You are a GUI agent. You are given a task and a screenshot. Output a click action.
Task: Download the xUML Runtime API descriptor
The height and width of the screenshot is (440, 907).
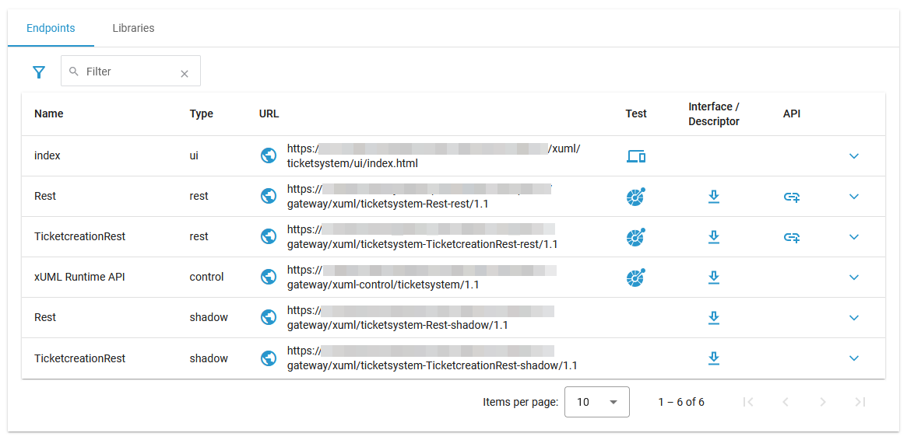pos(713,277)
